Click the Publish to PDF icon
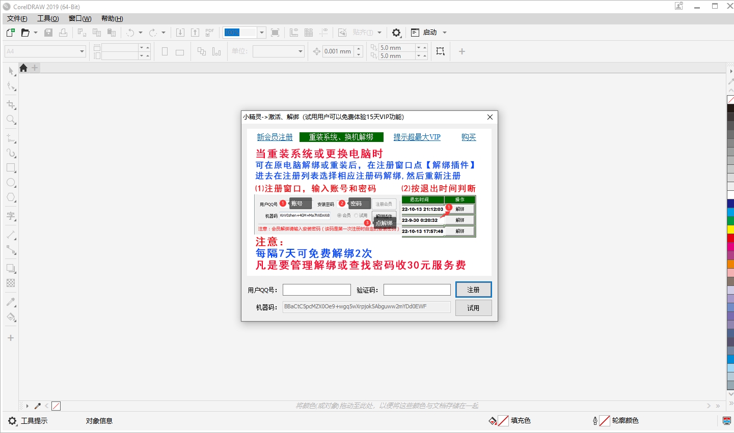Image resolution: width=734 pixels, height=433 pixels. pyautogui.click(x=210, y=33)
